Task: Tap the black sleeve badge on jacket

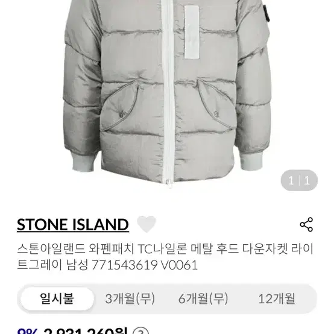Action: point(266,13)
